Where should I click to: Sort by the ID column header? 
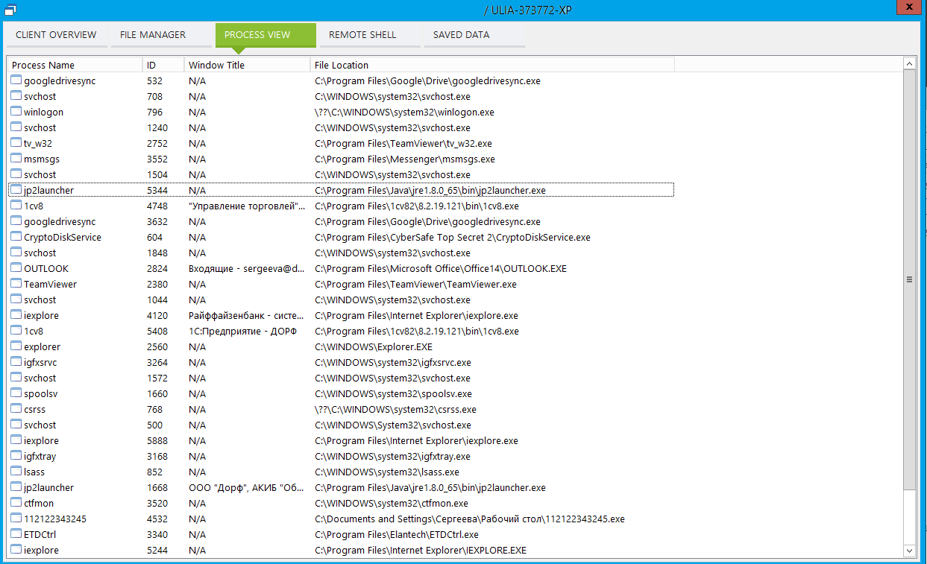[163, 65]
